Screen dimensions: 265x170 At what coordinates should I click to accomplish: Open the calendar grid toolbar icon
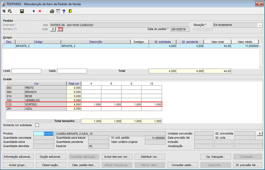tap(58, 11)
